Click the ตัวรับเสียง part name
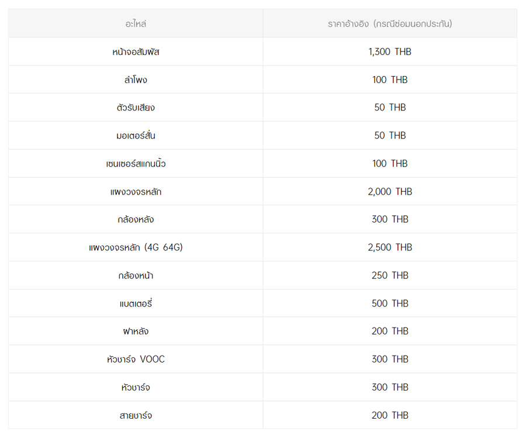This screenshot has height=438, width=526. (x=136, y=108)
